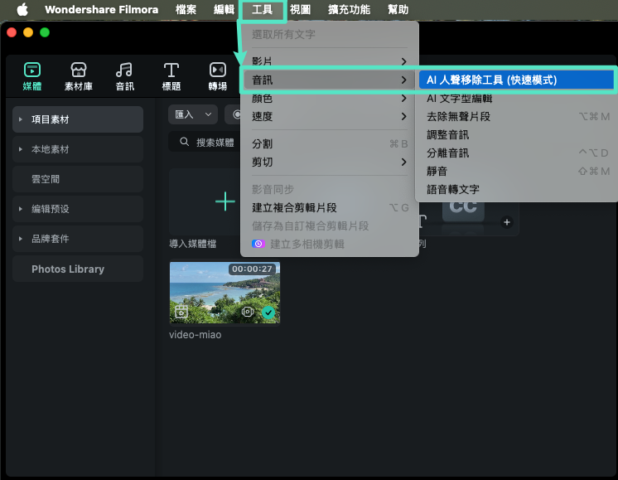618x480 pixels.
Task: Select the 媒體 tab icon
Action: (32, 70)
